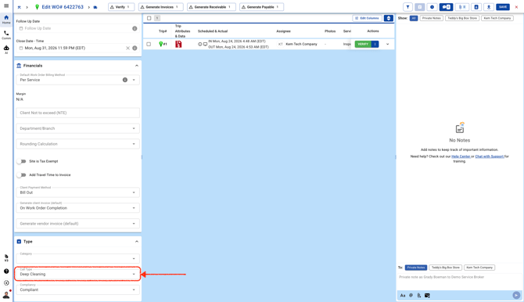Click the Client Not to exceed (NTE) field
Viewport: 524px width, 302px height.
(x=78, y=113)
